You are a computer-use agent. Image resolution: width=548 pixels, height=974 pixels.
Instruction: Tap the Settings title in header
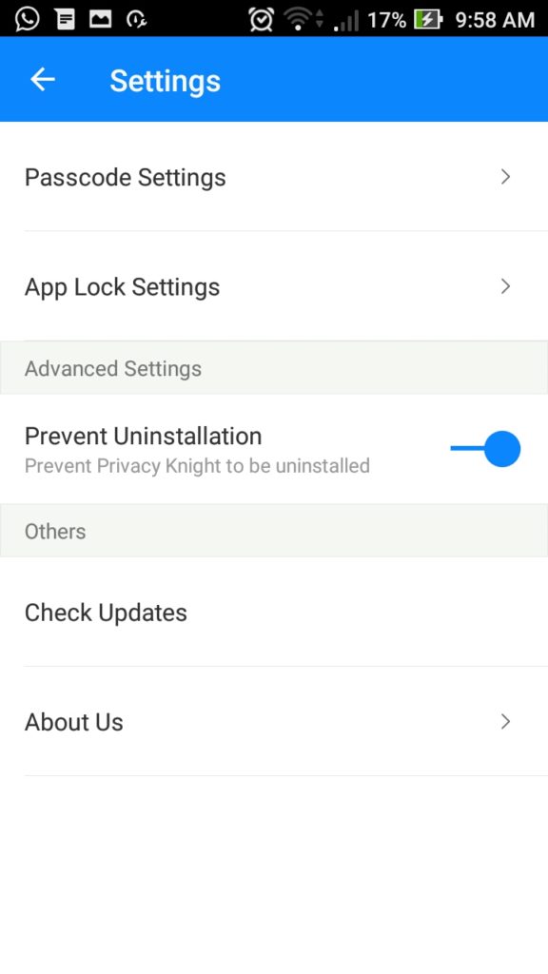pyautogui.click(x=166, y=81)
